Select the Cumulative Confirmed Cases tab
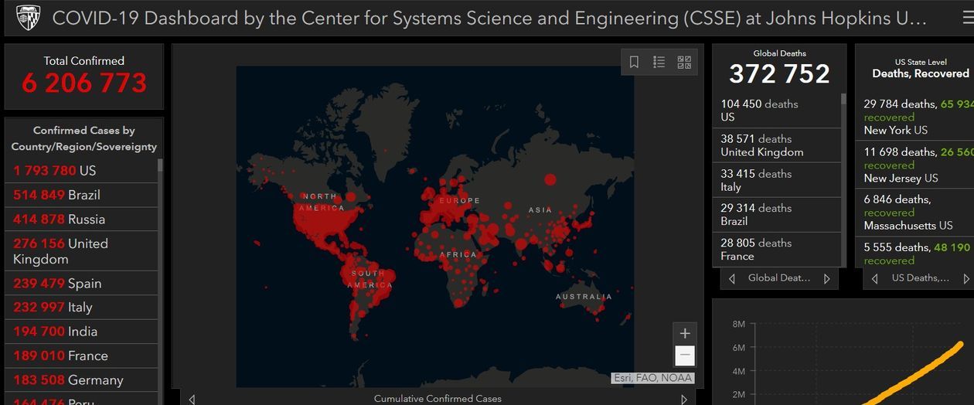 438,399
